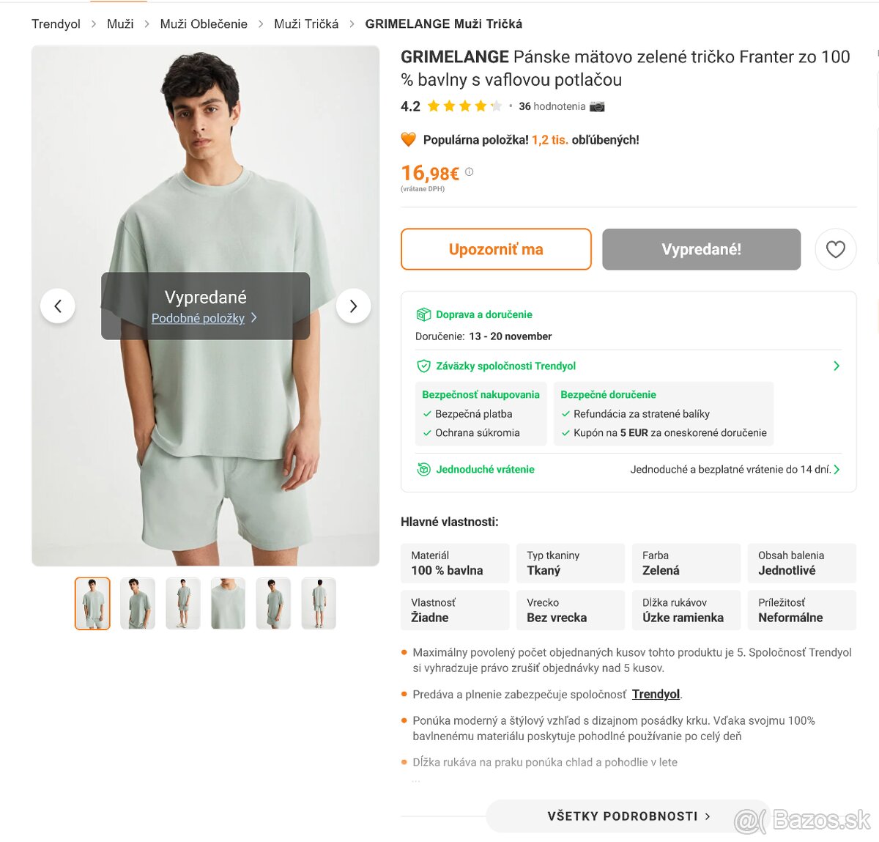Go to the previous product image

tap(58, 306)
